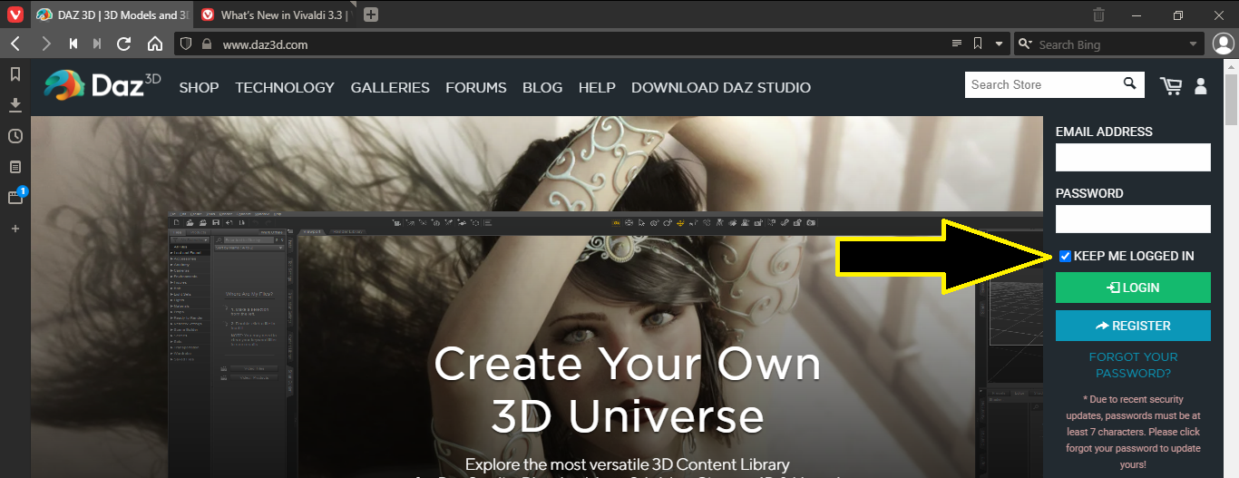Uncheck Keep Me Logged In checkbox

tap(1065, 256)
